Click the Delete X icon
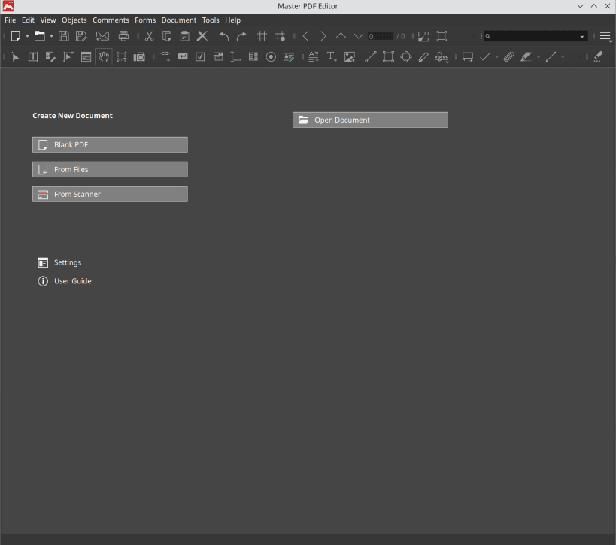 (x=202, y=36)
